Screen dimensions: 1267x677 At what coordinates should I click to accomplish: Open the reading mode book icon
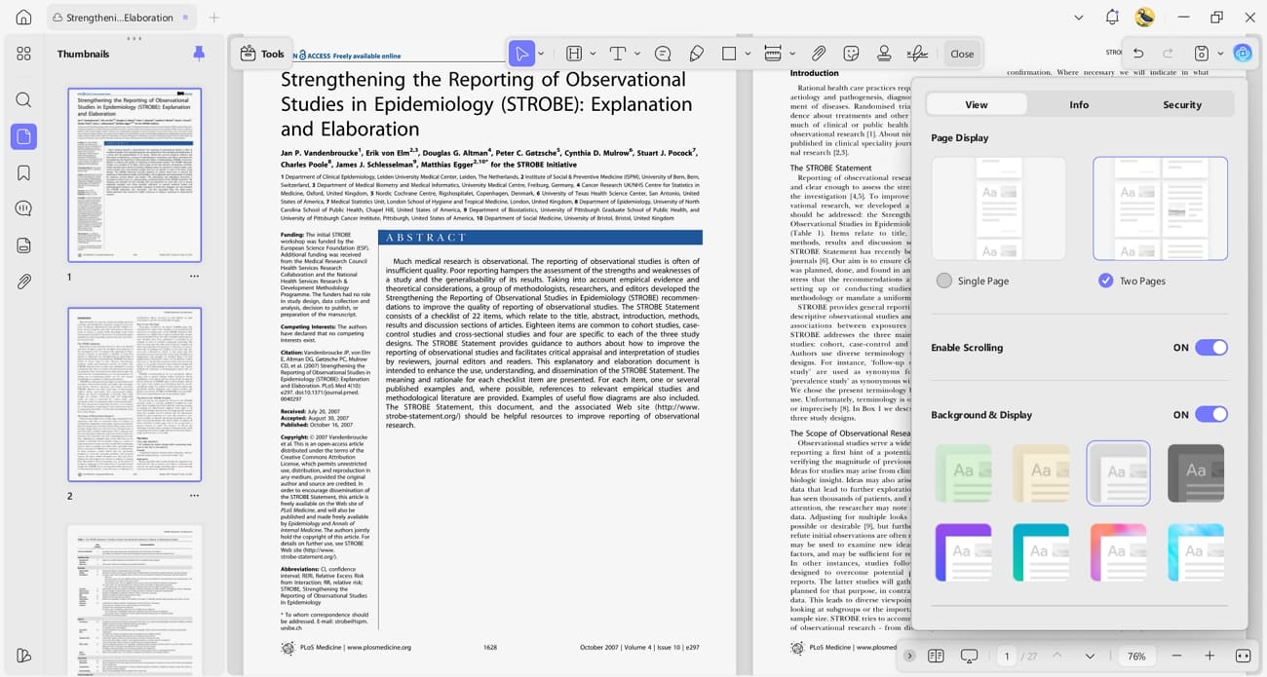pyautogui.click(x=936, y=656)
